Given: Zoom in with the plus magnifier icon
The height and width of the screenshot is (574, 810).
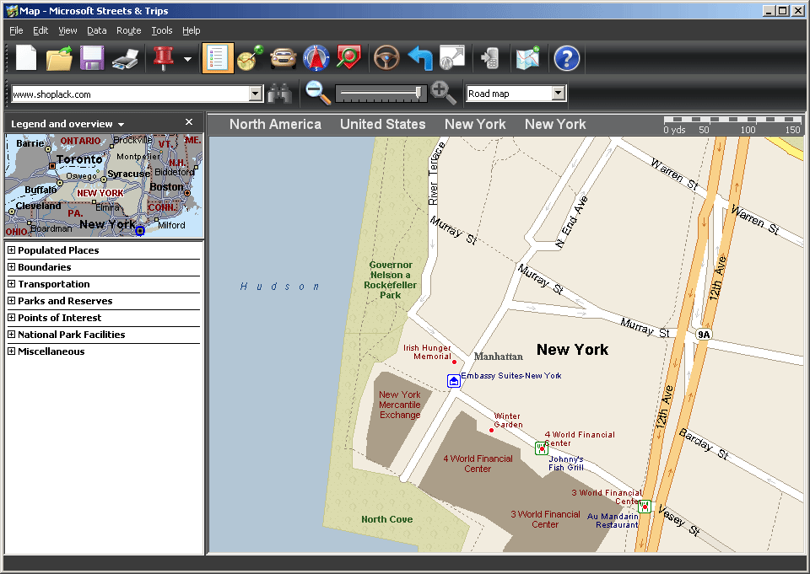Looking at the screenshot, I should tap(443, 93).
